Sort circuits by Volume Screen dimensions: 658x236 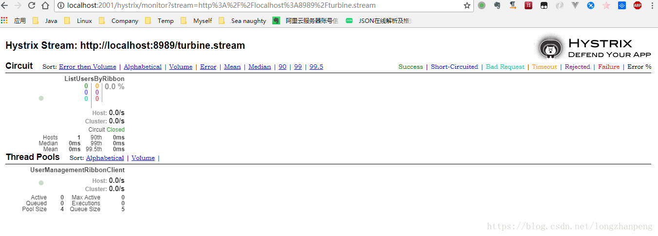tap(181, 67)
